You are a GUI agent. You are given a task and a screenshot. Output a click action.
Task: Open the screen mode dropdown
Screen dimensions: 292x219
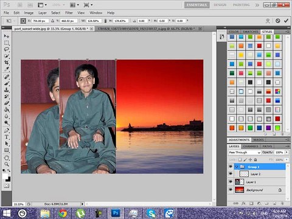[88, 5]
